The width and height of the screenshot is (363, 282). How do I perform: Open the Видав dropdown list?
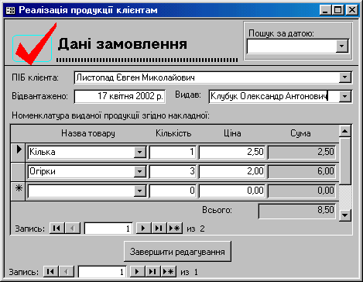pos(345,97)
